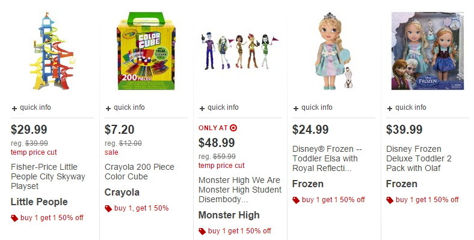
Task: Click the tag icon under Frozen Deluxe 2 Pack
Action: click(x=390, y=200)
